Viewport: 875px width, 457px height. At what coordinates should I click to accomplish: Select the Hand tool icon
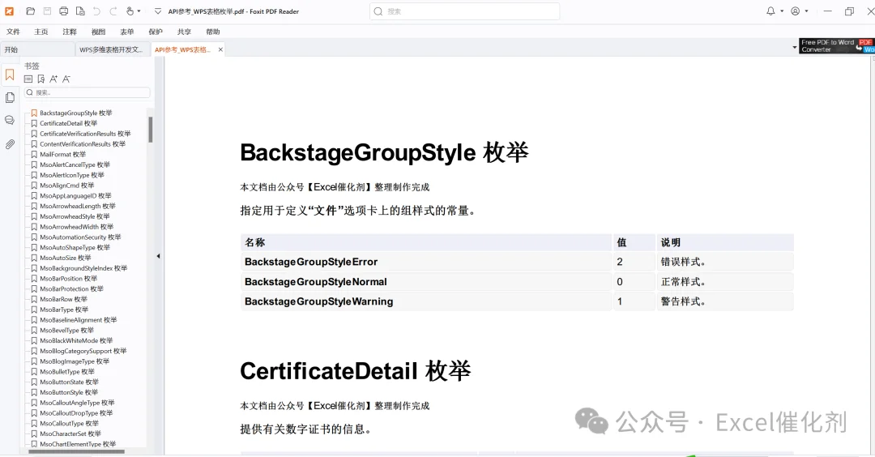(x=130, y=11)
